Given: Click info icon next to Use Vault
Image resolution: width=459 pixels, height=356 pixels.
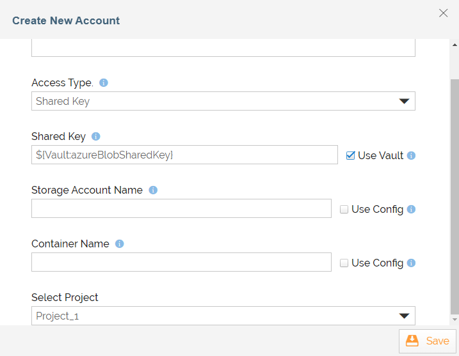Looking at the screenshot, I should tap(411, 155).
